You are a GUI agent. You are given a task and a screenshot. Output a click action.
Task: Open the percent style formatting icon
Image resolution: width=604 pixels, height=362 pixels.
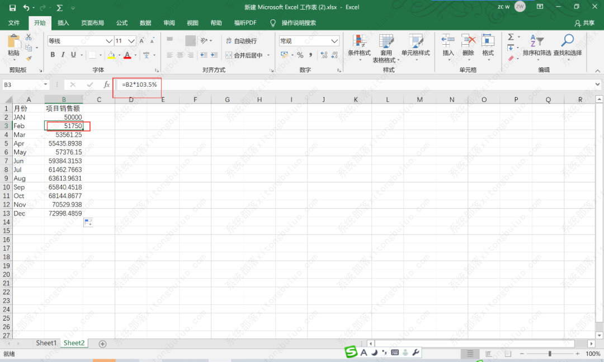[x=300, y=54]
